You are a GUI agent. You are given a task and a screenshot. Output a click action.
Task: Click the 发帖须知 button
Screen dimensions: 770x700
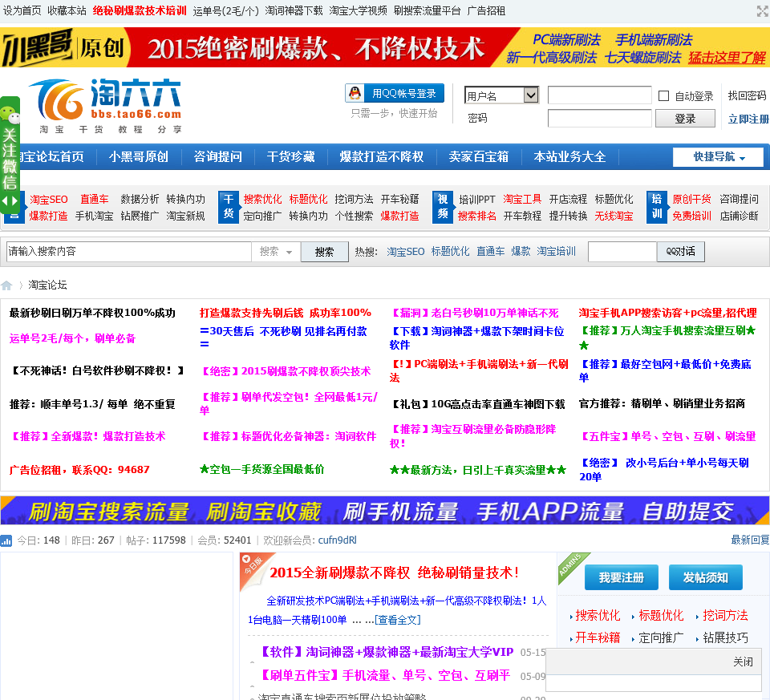pyautogui.click(x=706, y=578)
